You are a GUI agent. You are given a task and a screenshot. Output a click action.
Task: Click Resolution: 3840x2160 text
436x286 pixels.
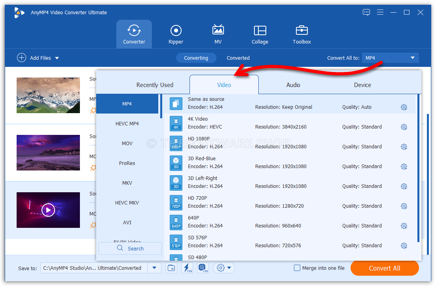pyautogui.click(x=281, y=127)
